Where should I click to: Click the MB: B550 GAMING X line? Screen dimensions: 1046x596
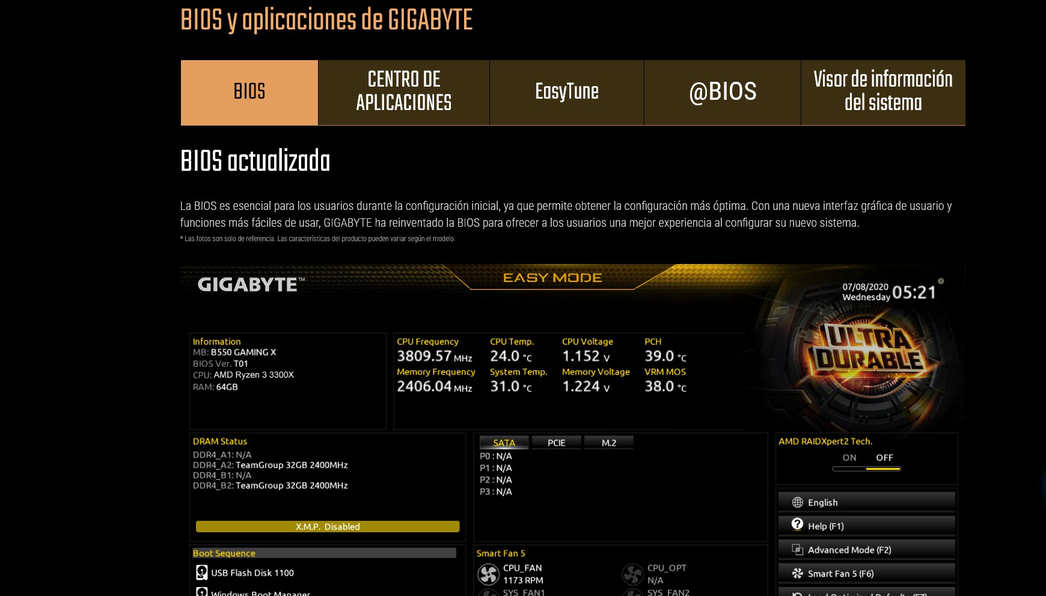[234, 352]
